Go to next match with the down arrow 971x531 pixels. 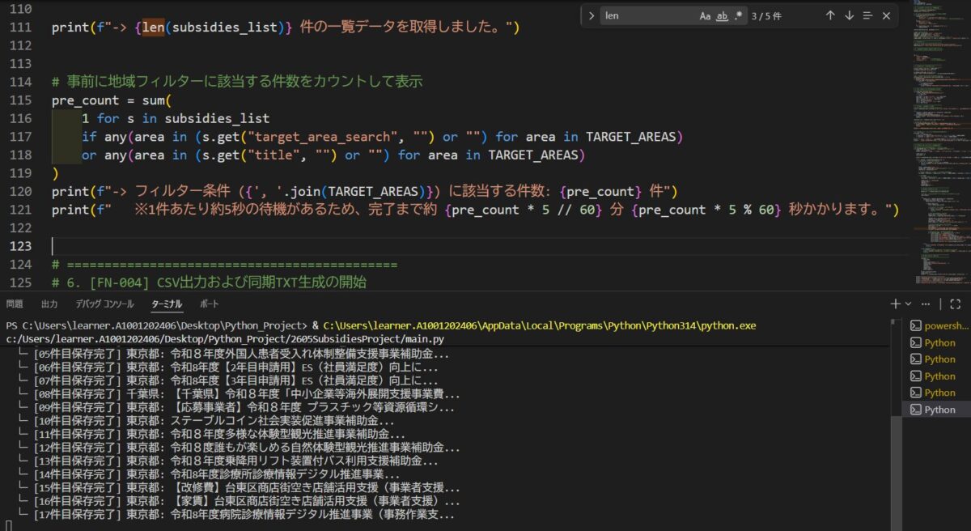849,15
